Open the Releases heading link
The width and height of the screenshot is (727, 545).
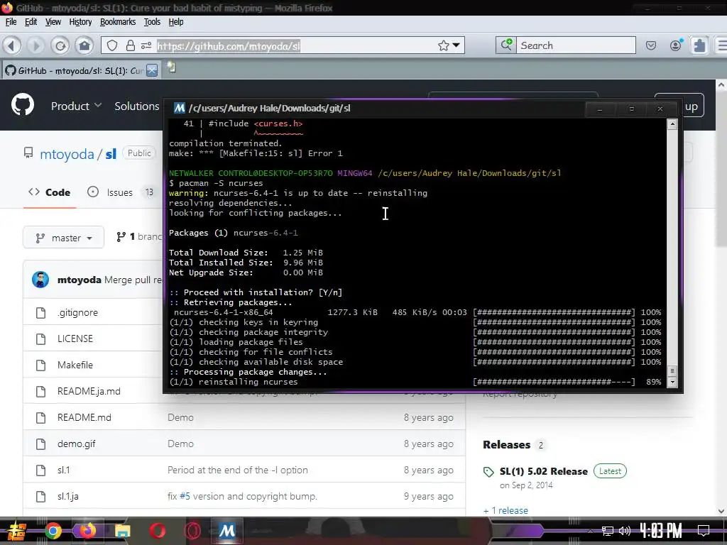506,445
